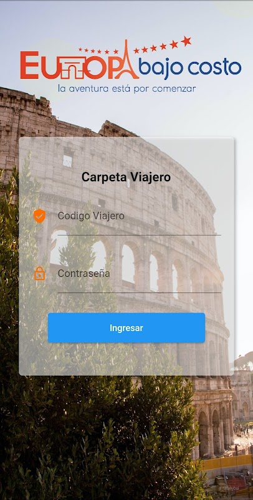Tap the orange padlock icon
Viewport: 253px width, 500px height.
click(x=39, y=274)
